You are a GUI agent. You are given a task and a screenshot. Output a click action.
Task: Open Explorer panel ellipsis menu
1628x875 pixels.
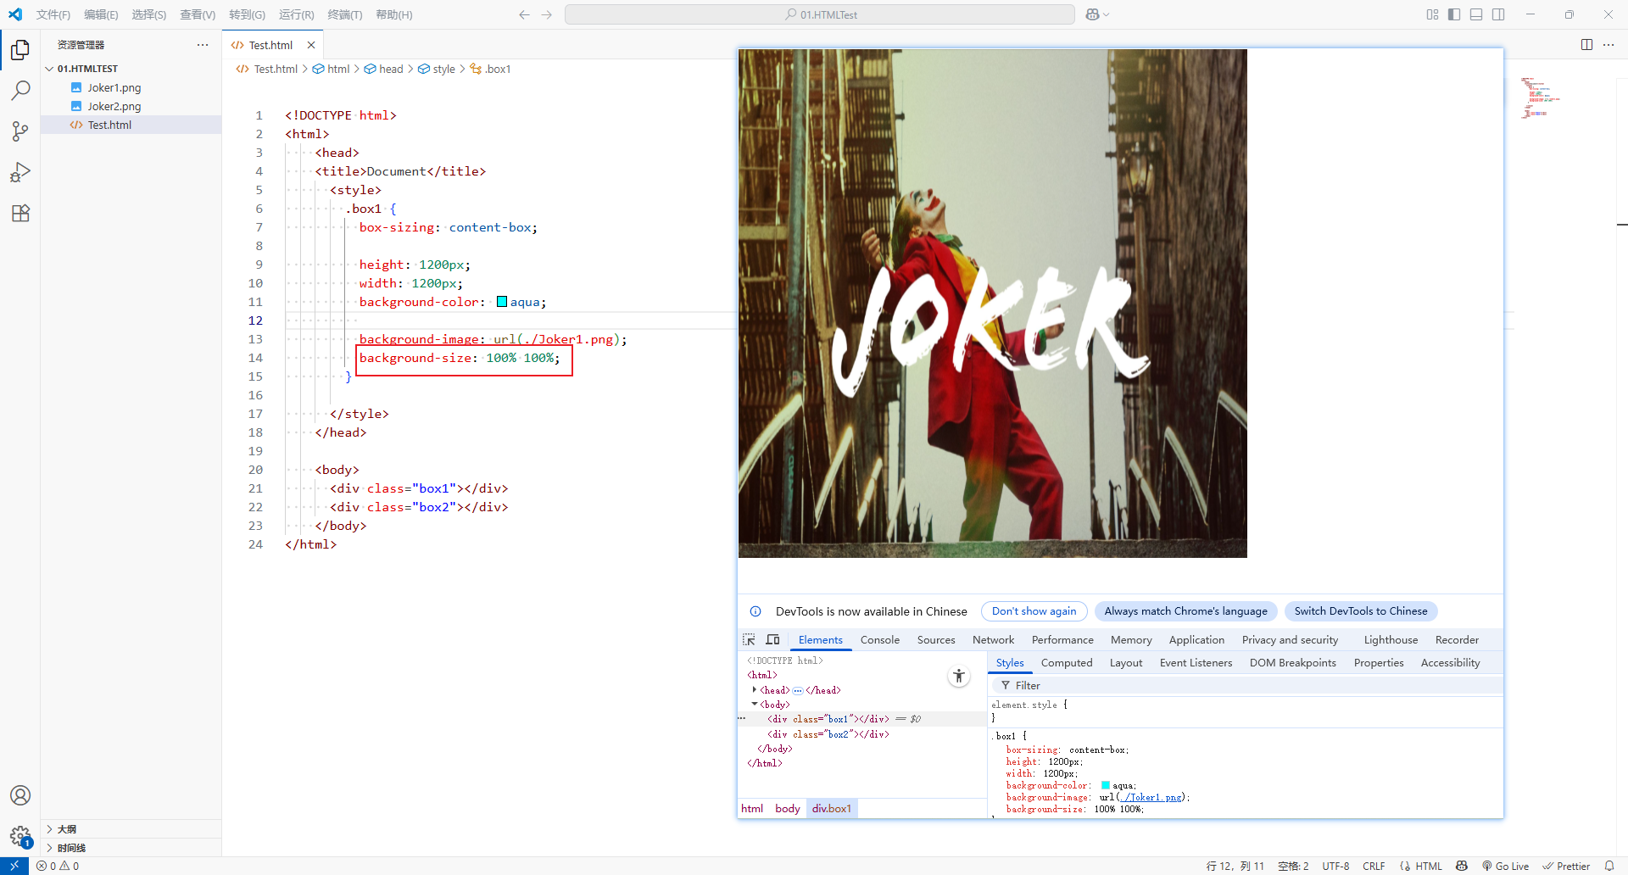[x=203, y=45]
